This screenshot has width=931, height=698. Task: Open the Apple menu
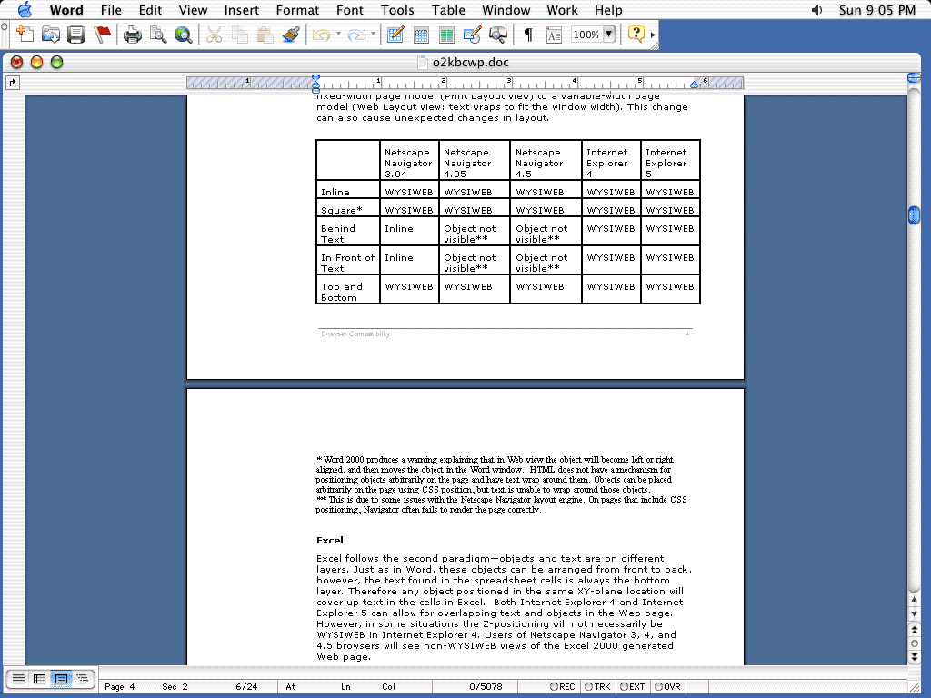(25, 10)
